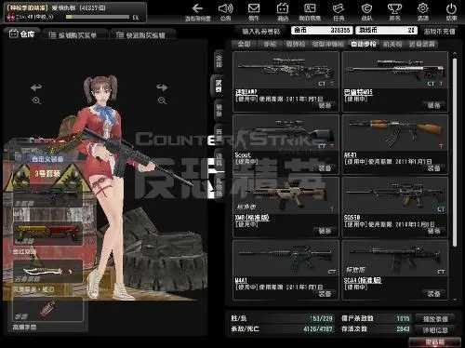Select the submachine gun filter tab
The width and height of the screenshot is (465, 348).
[x=328, y=44]
